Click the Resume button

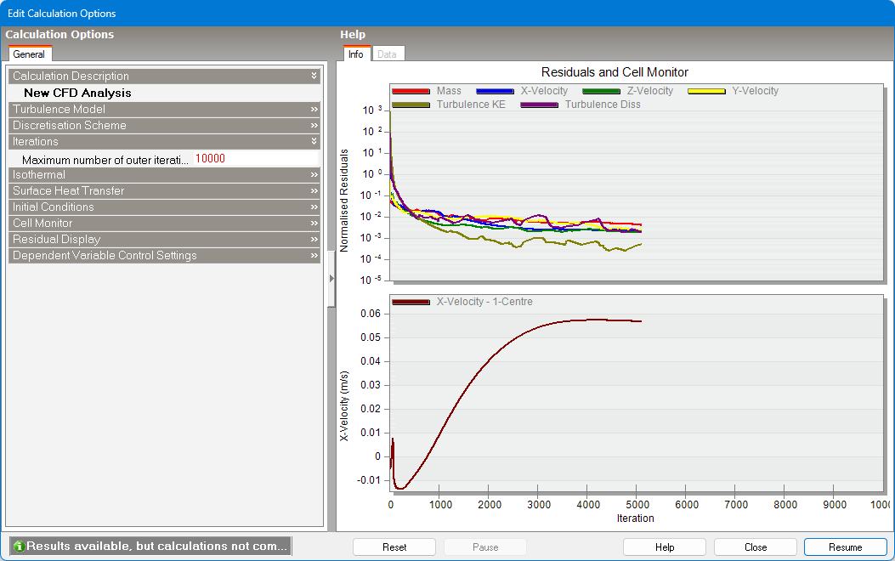[845, 547]
